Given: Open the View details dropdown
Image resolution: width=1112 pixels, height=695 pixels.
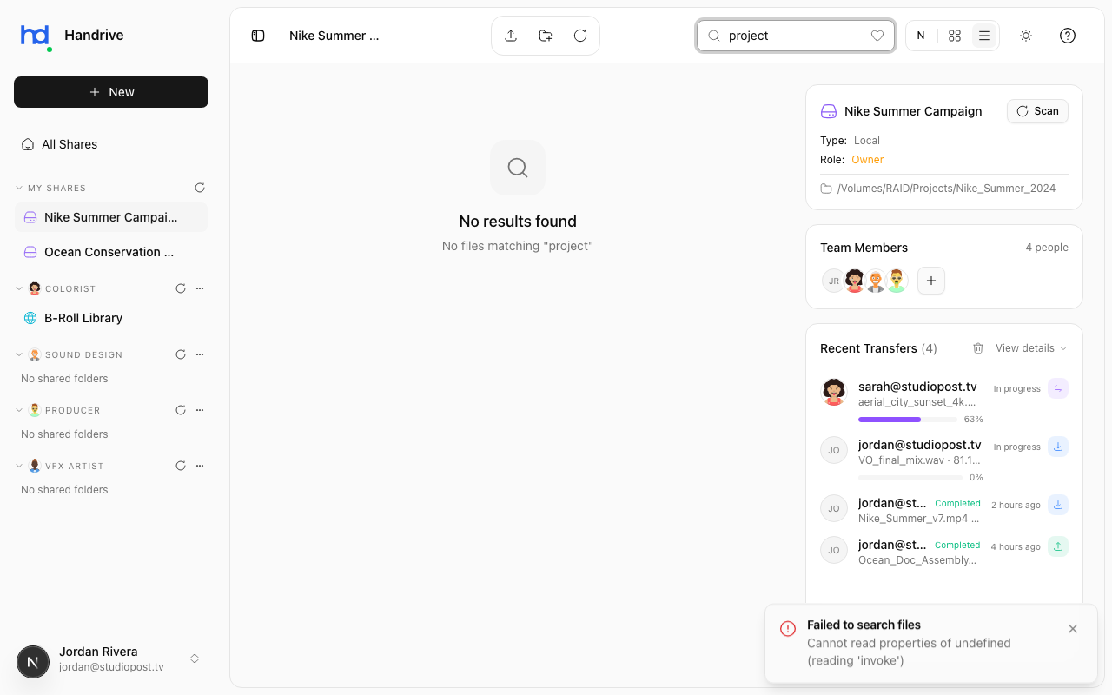Looking at the screenshot, I should (x=1029, y=347).
